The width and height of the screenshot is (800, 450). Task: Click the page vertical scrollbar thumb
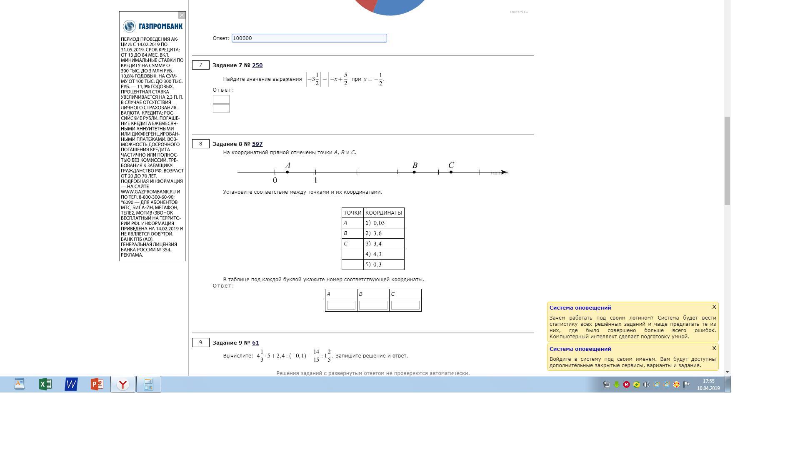727,160
